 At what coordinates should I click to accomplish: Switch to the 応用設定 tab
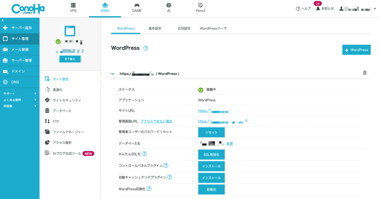184,28
